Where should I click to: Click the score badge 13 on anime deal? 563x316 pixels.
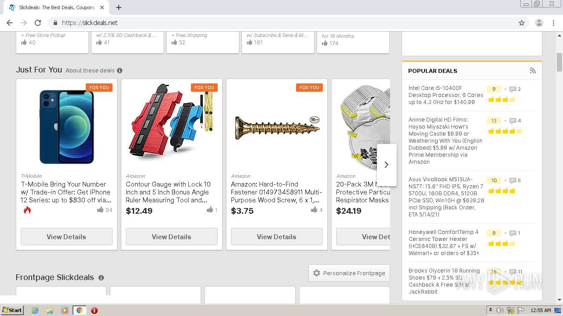pyautogui.click(x=494, y=121)
